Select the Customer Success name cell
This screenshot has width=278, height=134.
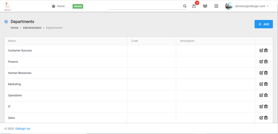point(66,50)
